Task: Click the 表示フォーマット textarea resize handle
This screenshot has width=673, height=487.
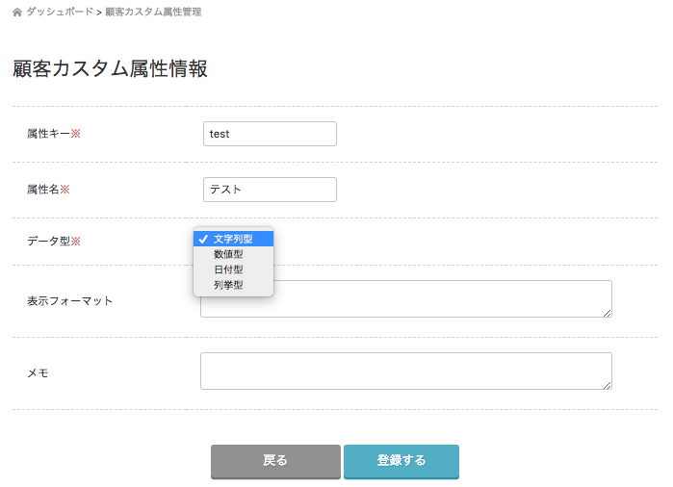Action: (608, 312)
